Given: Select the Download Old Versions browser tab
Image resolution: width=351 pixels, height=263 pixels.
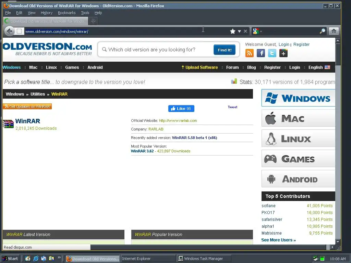Looking at the screenshot, I should click(46, 21).
